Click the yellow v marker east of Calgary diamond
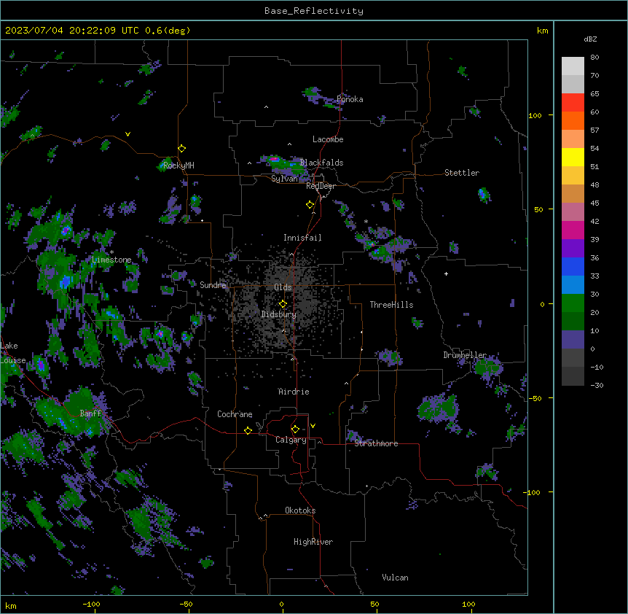628x614 pixels. coord(313,426)
